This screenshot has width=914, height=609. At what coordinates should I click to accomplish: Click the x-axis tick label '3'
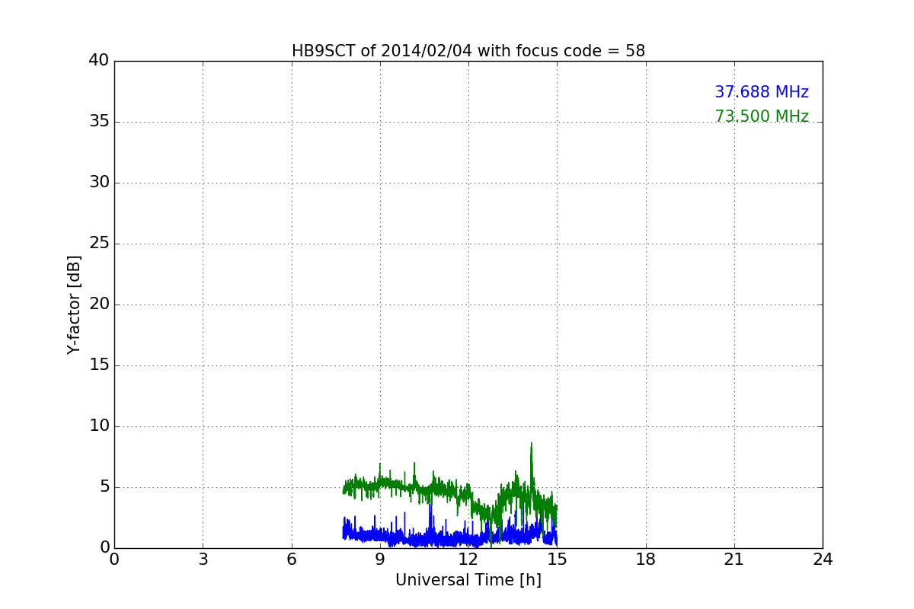[x=203, y=559]
